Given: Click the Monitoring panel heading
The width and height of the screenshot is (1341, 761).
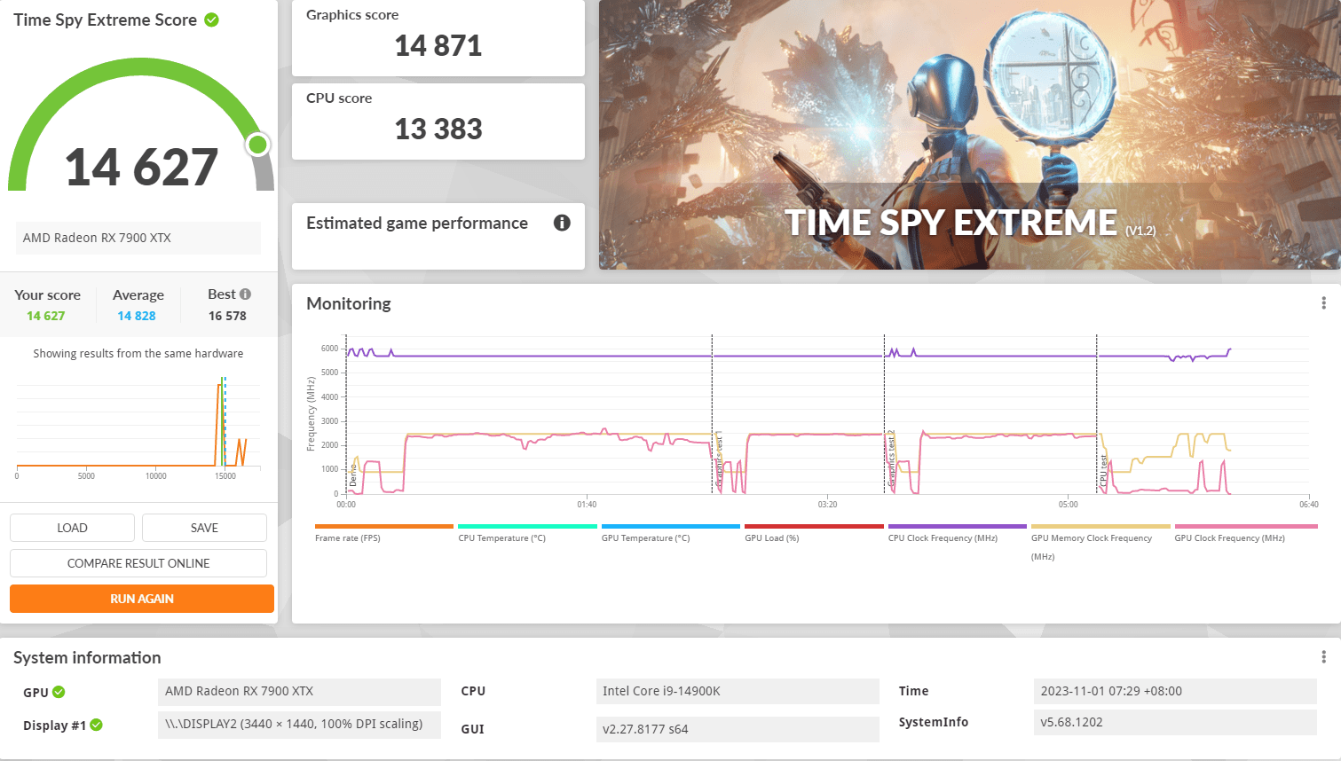Looking at the screenshot, I should (x=349, y=303).
